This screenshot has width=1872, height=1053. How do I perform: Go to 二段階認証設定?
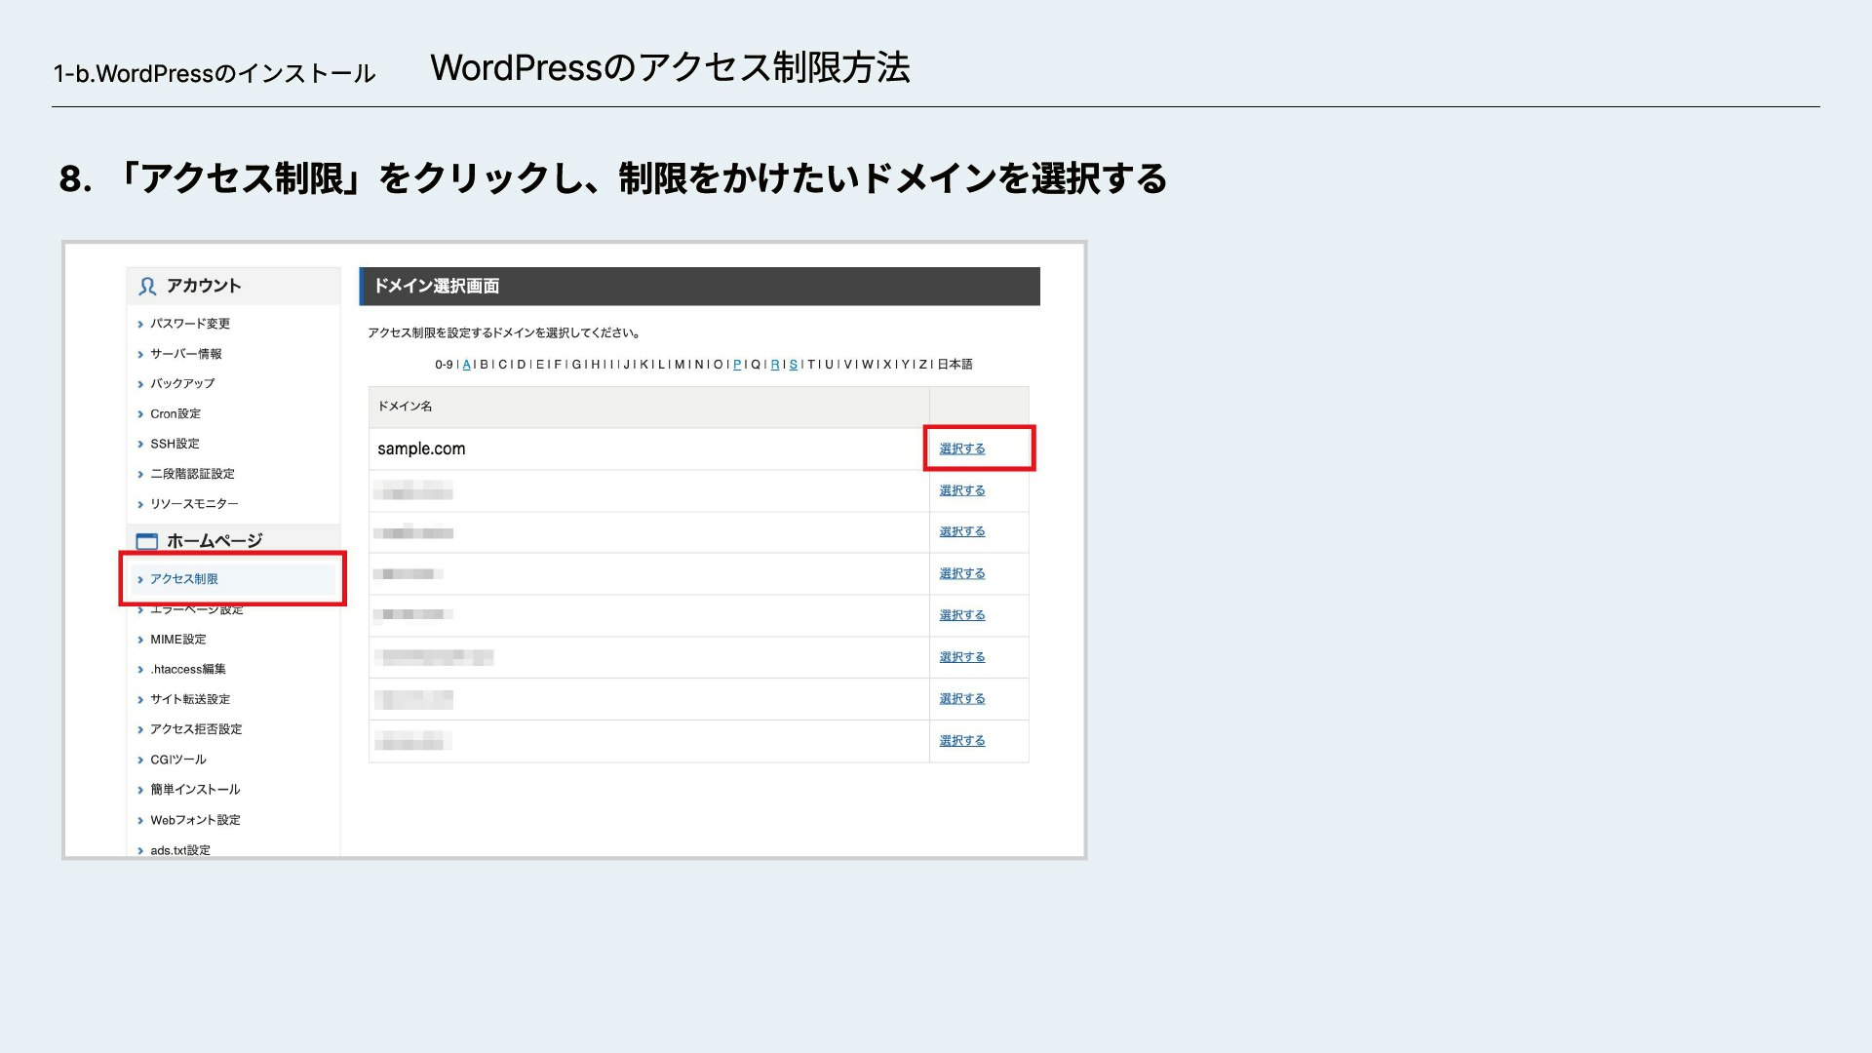pos(192,474)
